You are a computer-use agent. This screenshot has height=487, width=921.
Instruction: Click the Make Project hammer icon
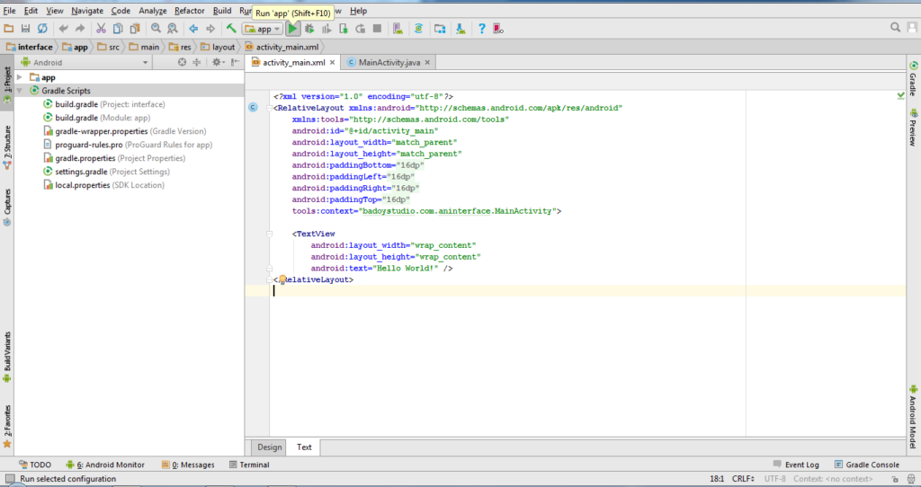231,29
